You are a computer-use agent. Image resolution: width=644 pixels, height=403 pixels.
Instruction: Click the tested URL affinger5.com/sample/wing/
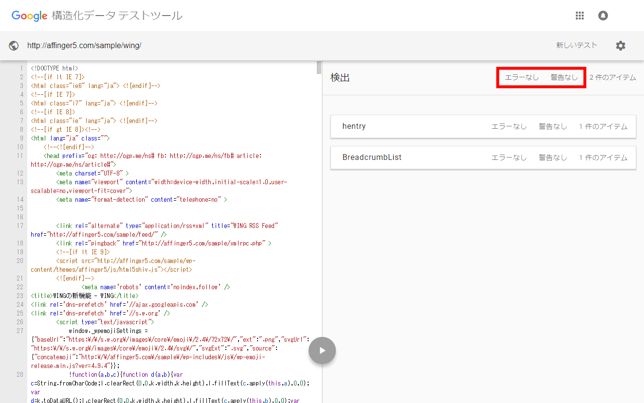(84, 46)
